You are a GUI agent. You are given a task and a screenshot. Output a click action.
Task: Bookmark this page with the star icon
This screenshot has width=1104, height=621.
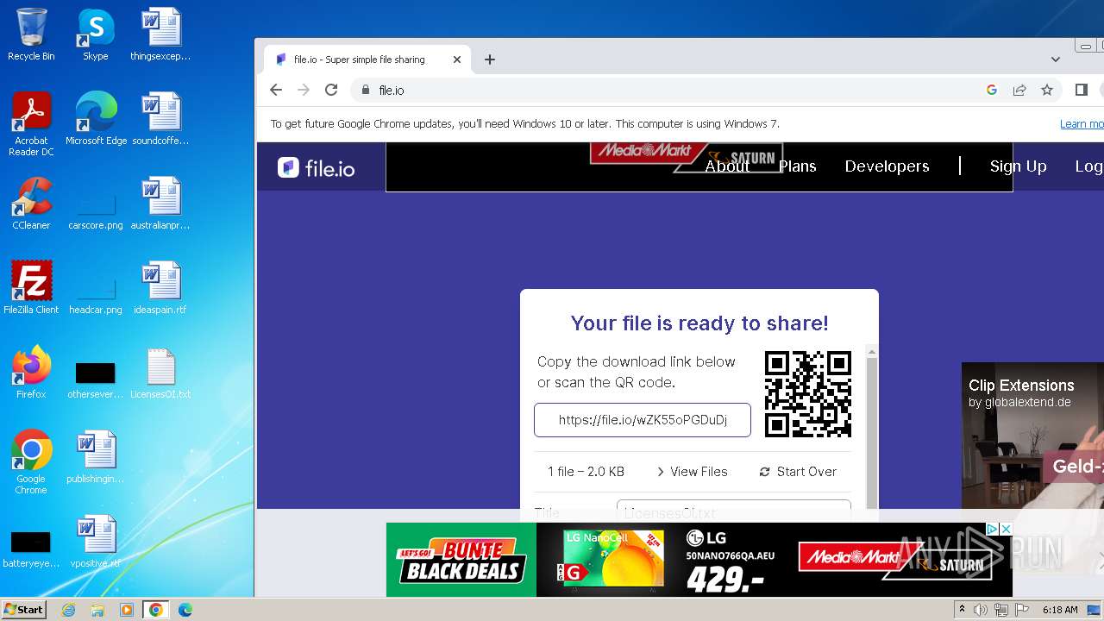click(x=1047, y=90)
